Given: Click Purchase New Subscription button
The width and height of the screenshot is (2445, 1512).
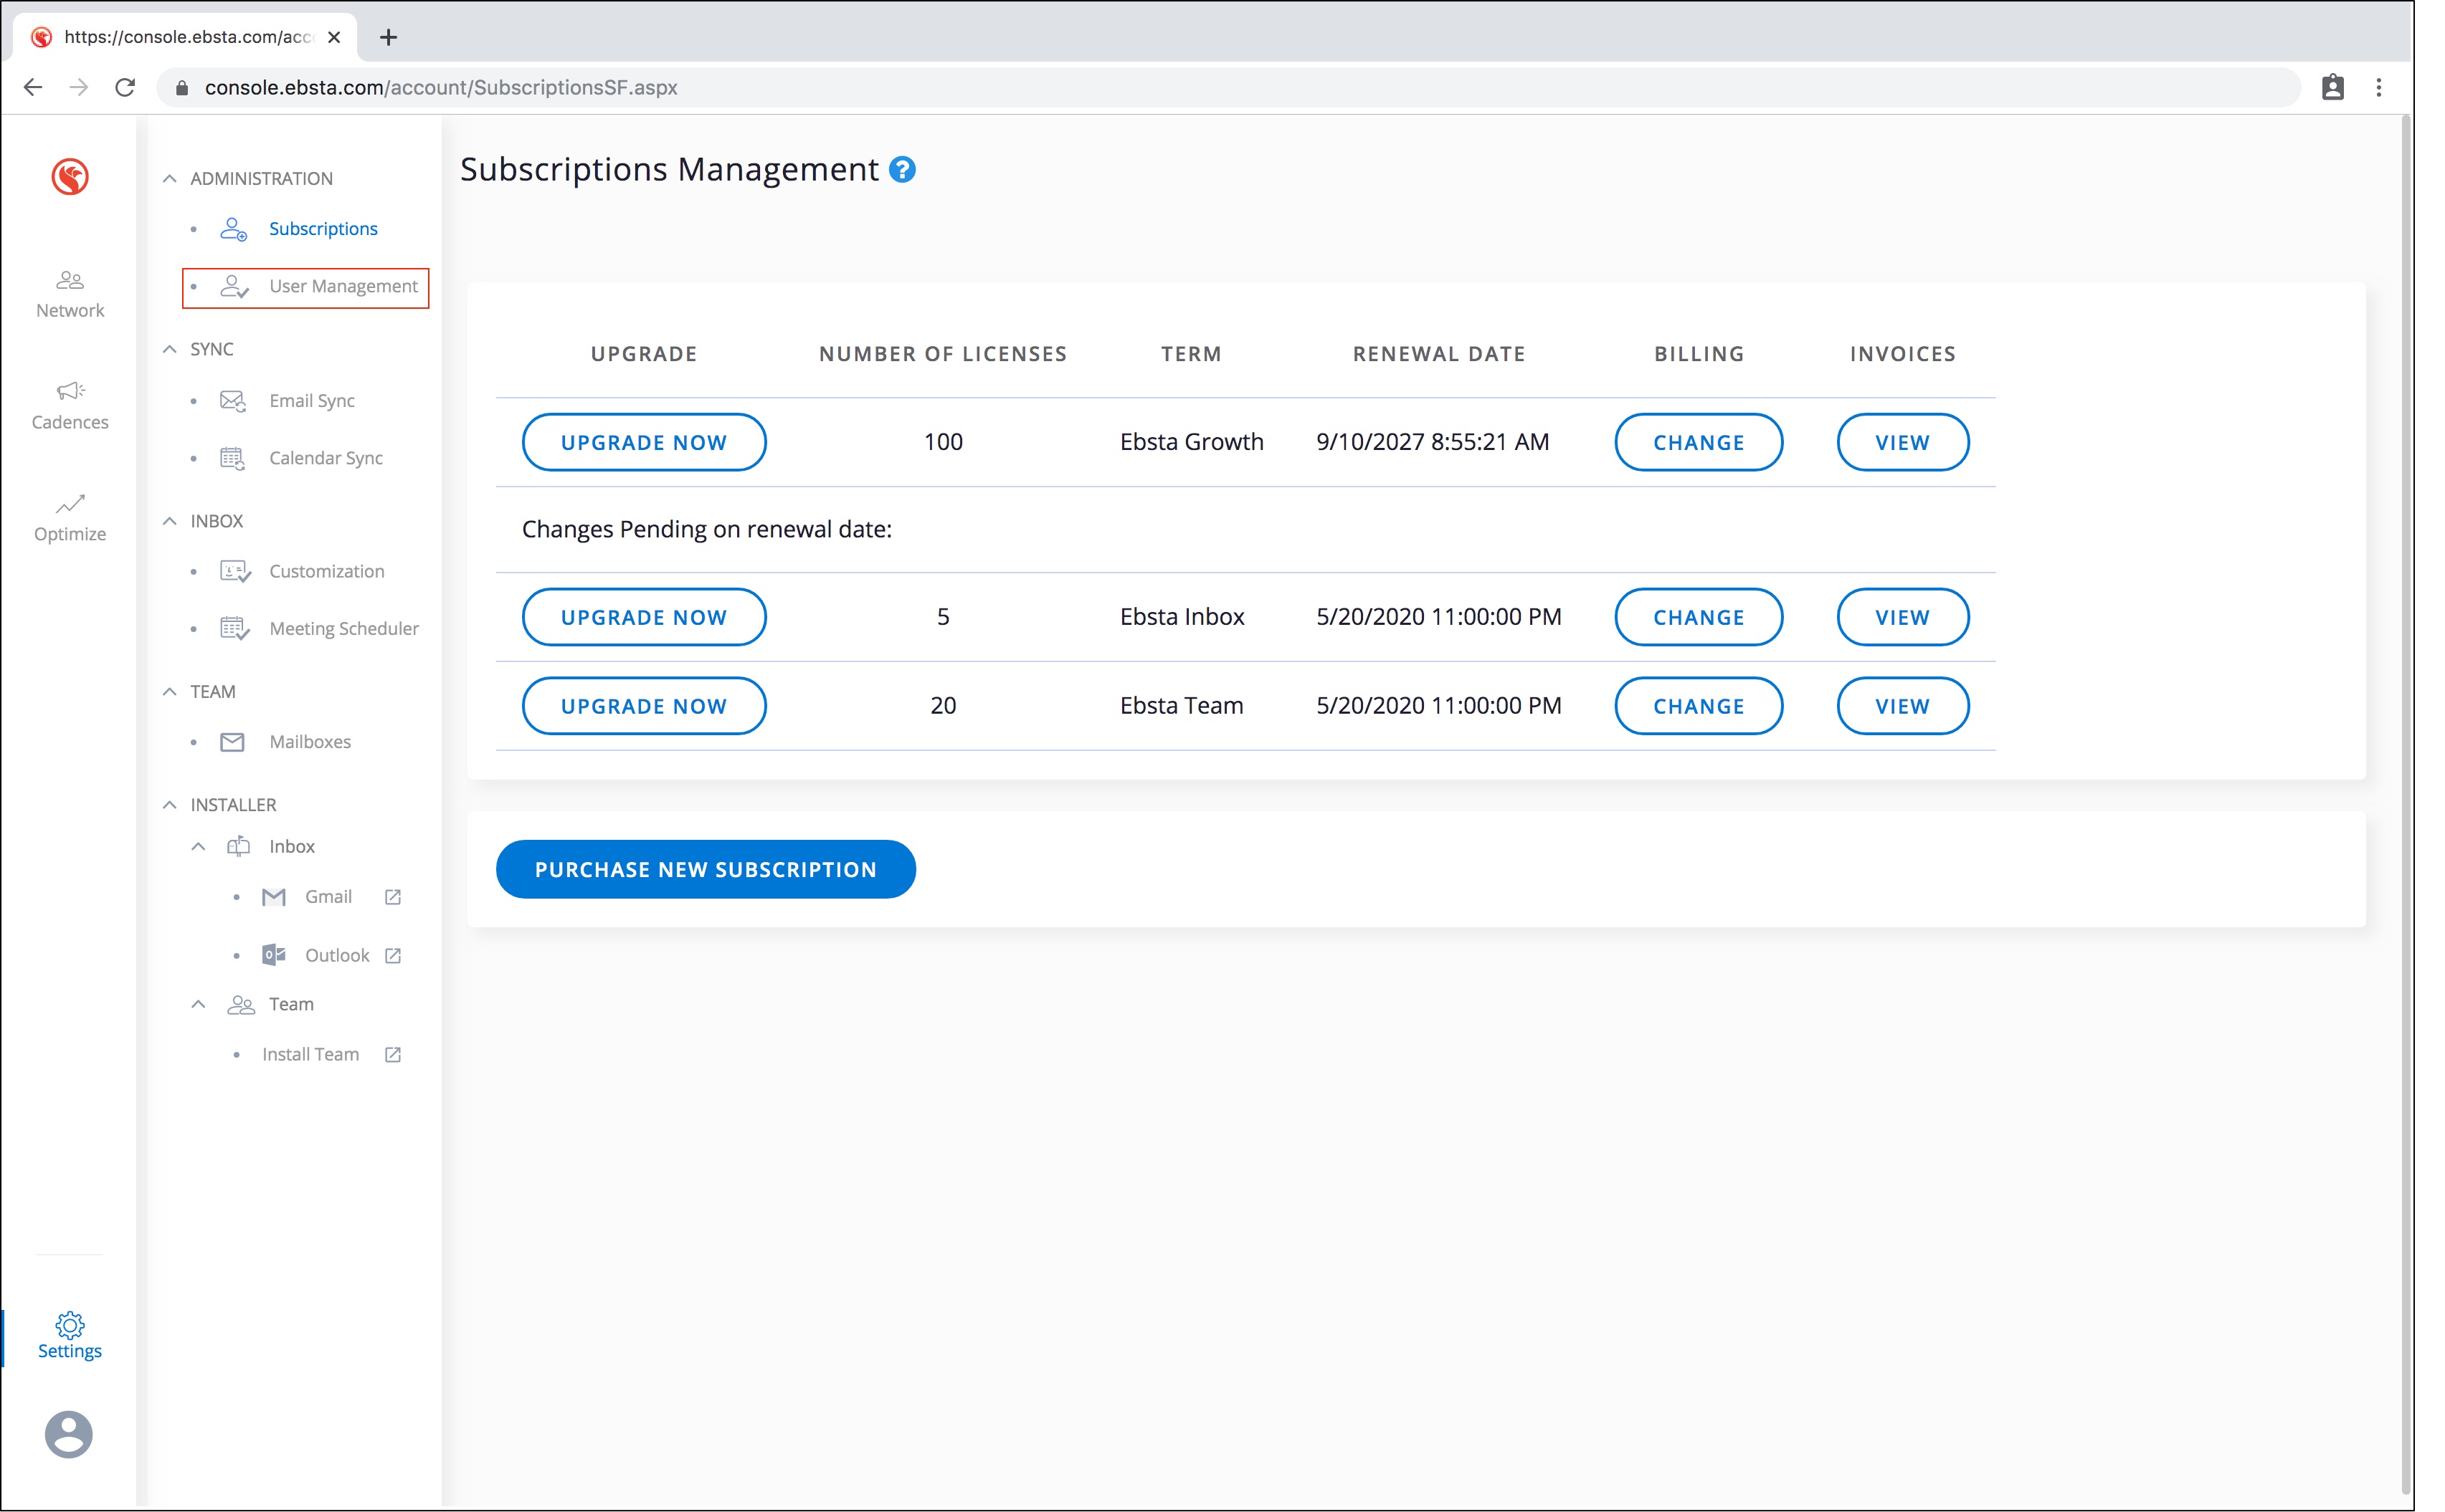Looking at the screenshot, I should coord(706,870).
